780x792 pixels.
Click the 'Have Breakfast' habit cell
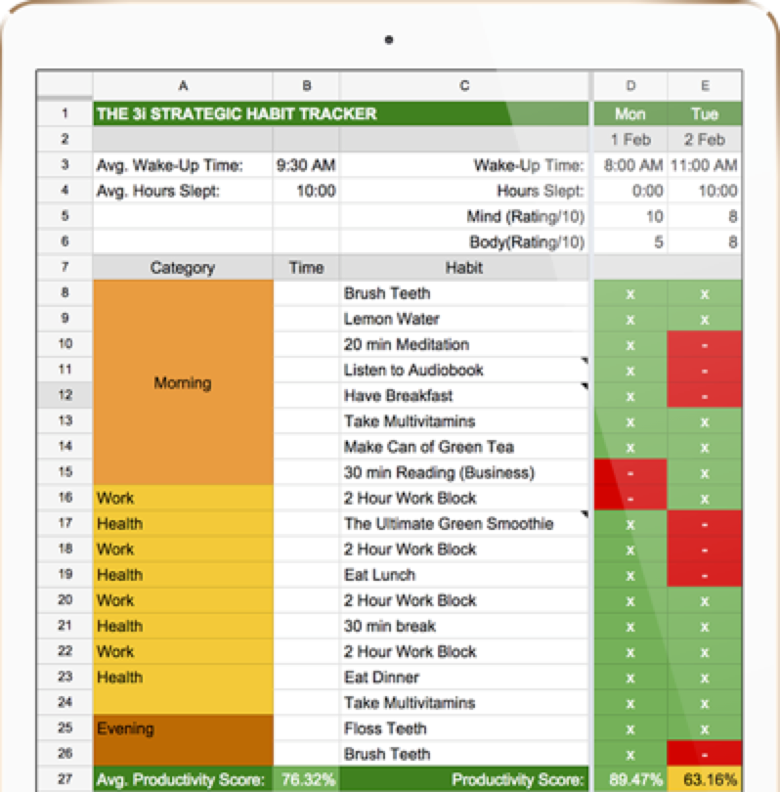(464, 396)
